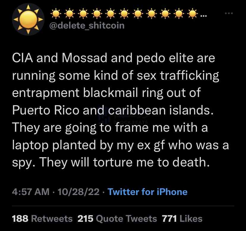Click the word "blackmail" in the tweet
The width and height of the screenshot is (246, 231).
[x=106, y=93]
